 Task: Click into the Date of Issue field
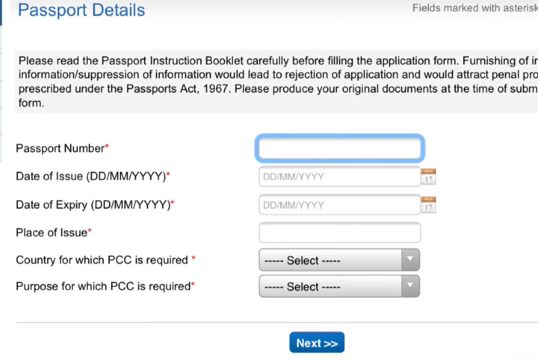(339, 177)
